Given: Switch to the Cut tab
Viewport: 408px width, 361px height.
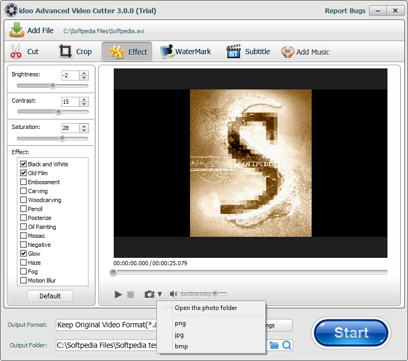Looking at the screenshot, I should (25, 52).
